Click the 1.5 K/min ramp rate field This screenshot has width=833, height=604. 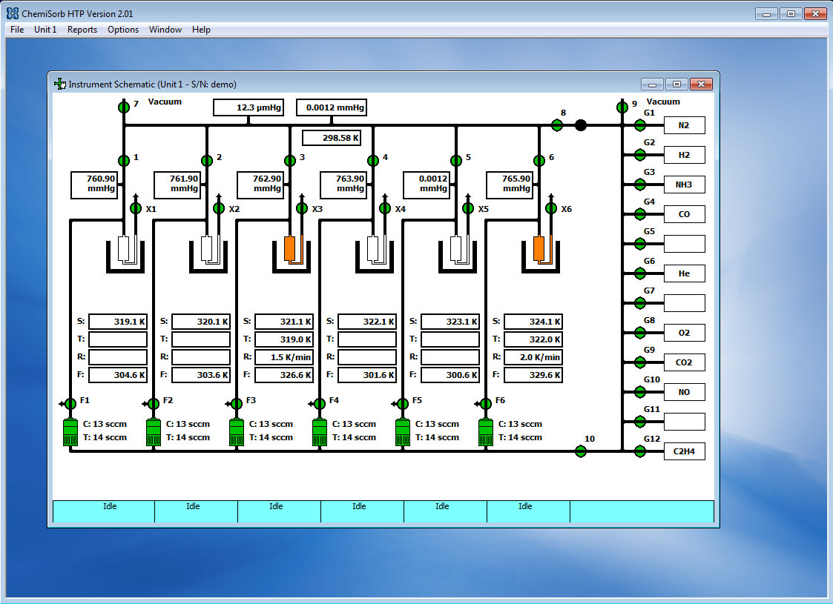pos(284,357)
